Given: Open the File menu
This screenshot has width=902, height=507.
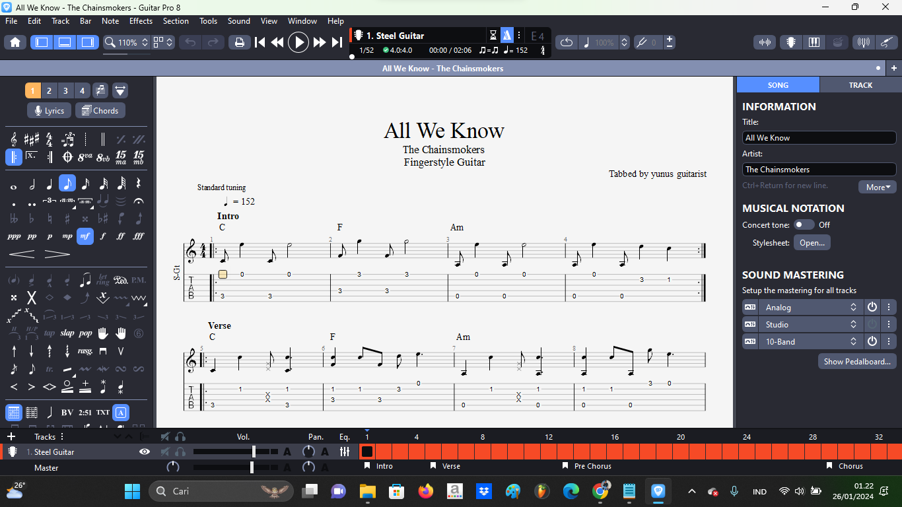Looking at the screenshot, I should [11, 21].
